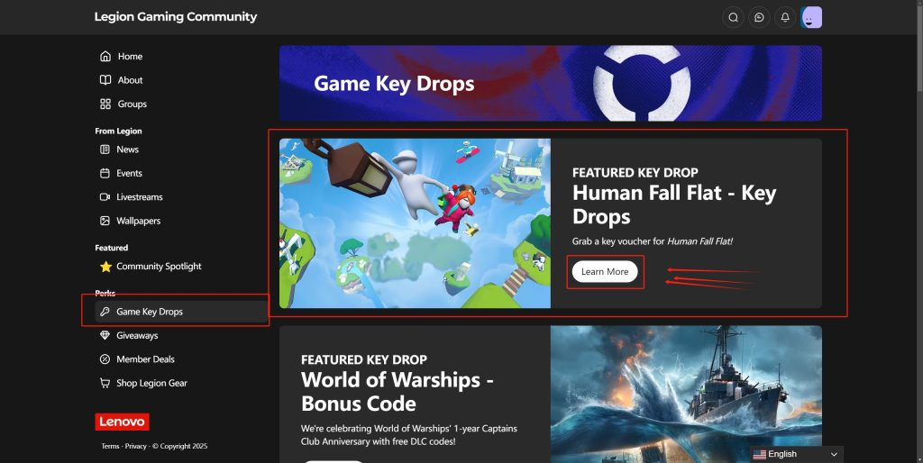Open the News section
The width and height of the screenshot is (923, 463).
pos(120,150)
